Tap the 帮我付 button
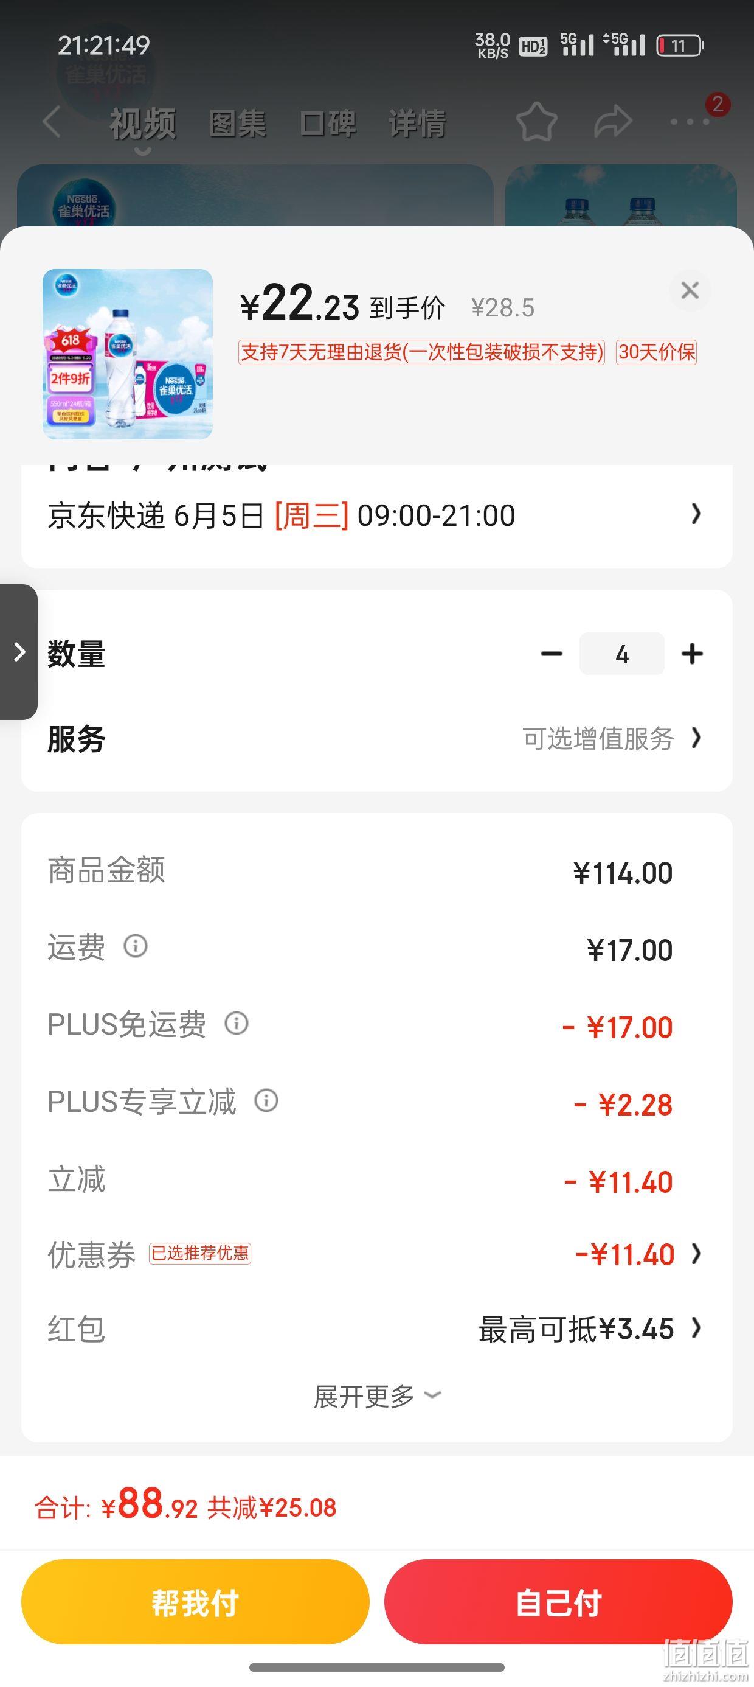Viewport: 754px width, 1687px height. coord(195,1601)
